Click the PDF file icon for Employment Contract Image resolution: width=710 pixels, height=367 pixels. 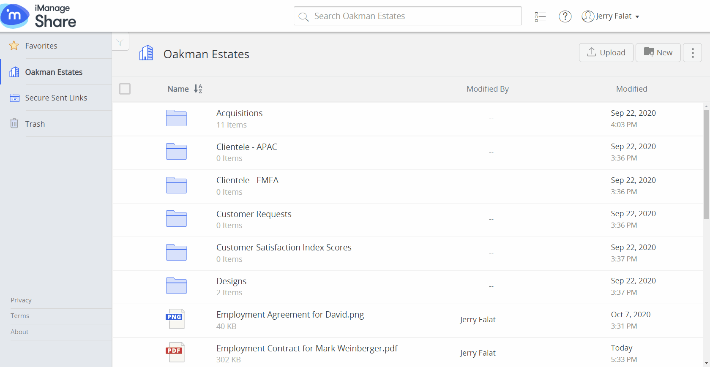(x=175, y=352)
